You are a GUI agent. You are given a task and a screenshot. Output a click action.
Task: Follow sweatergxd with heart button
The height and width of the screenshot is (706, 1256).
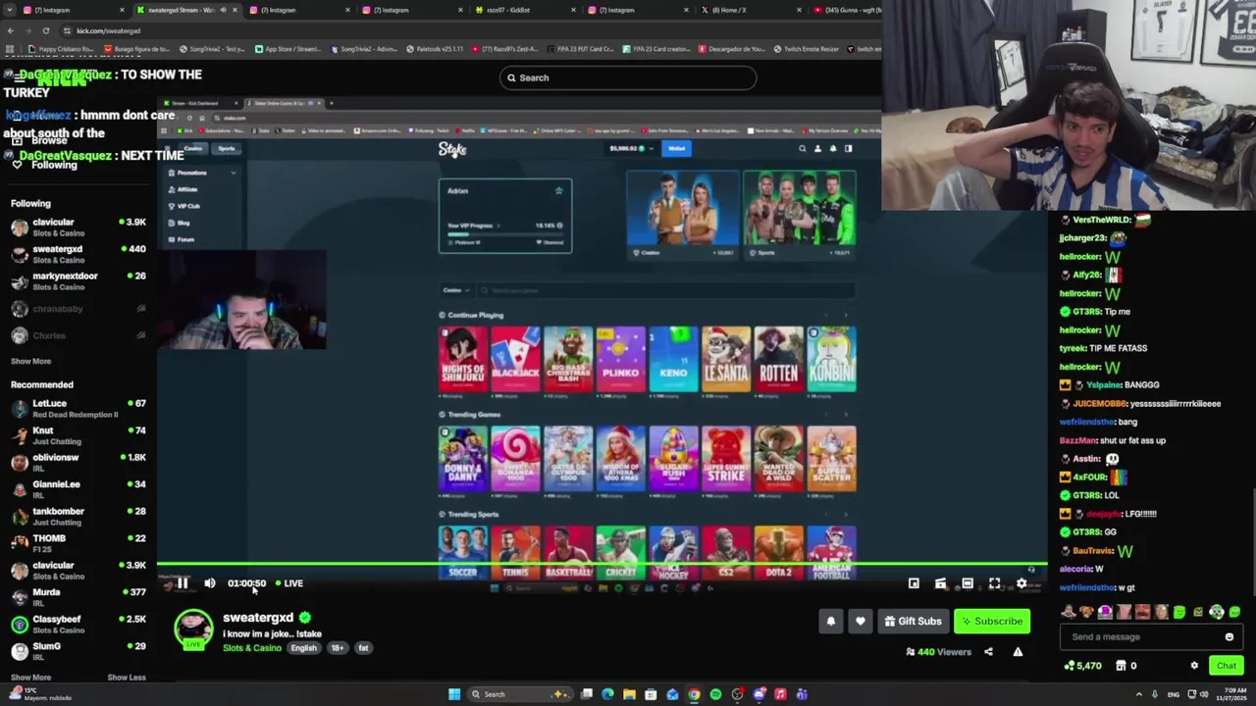pos(860,621)
